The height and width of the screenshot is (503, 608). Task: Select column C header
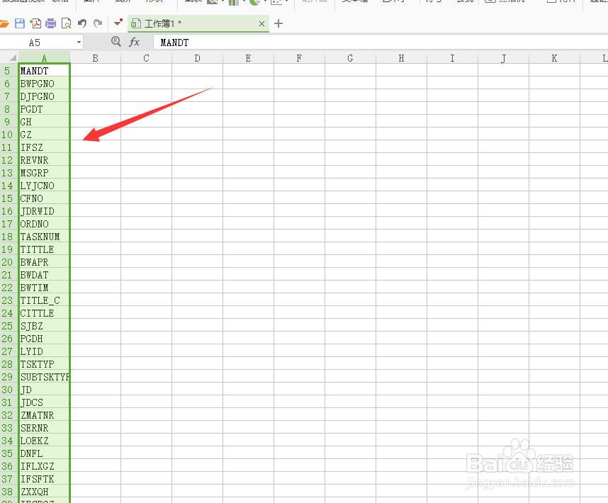146,58
